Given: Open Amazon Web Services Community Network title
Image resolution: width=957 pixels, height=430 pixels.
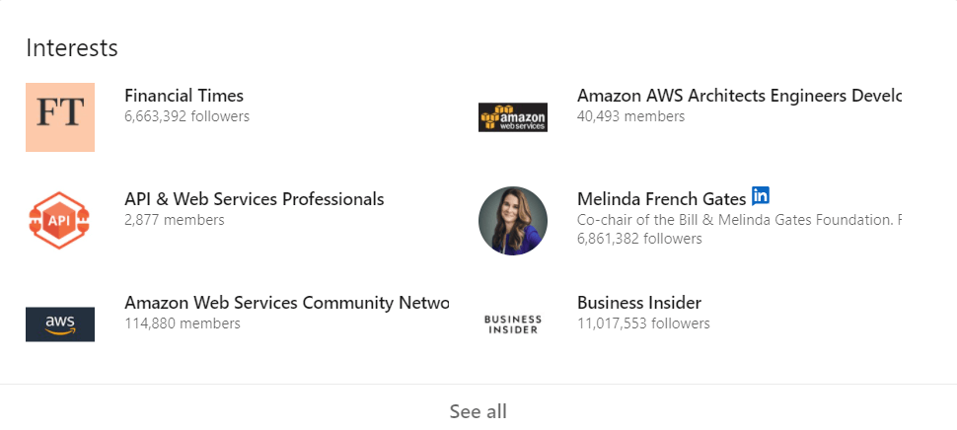Looking at the screenshot, I should pos(286,303).
